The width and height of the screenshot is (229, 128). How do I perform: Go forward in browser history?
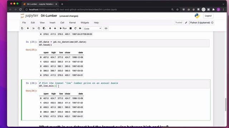pyautogui.click(x=15, y=10)
